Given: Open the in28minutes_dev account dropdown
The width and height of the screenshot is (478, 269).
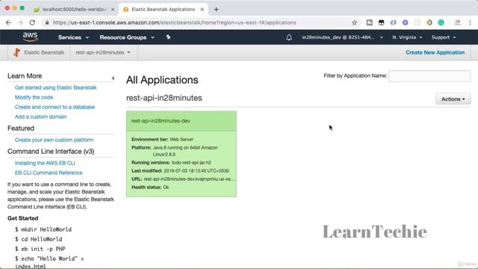Looking at the screenshot, I should pos(342,37).
